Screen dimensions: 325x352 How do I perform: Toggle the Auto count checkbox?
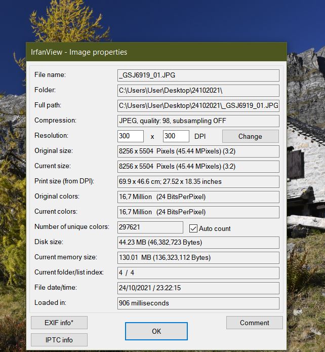(x=193, y=228)
